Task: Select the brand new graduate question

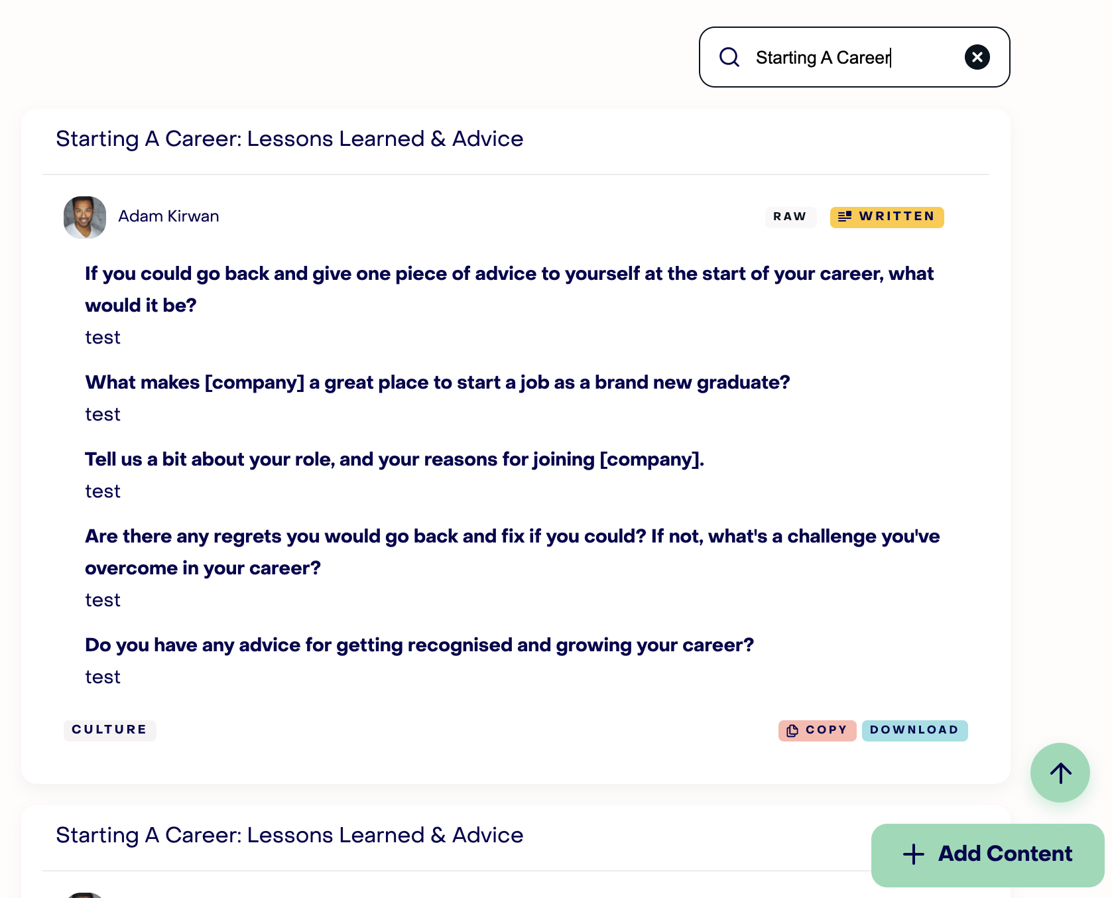Action: 438,383
